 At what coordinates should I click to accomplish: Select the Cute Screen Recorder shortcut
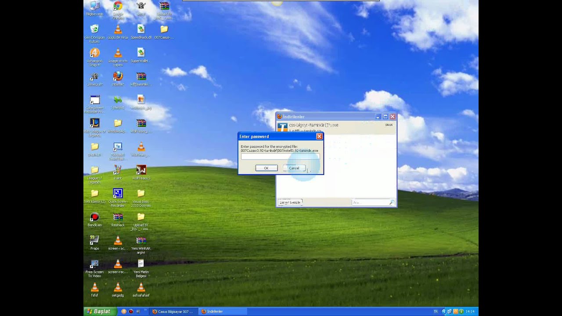click(x=94, y=104)
